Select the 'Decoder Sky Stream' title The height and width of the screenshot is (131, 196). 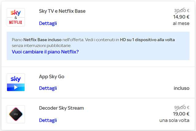(61, 108)
